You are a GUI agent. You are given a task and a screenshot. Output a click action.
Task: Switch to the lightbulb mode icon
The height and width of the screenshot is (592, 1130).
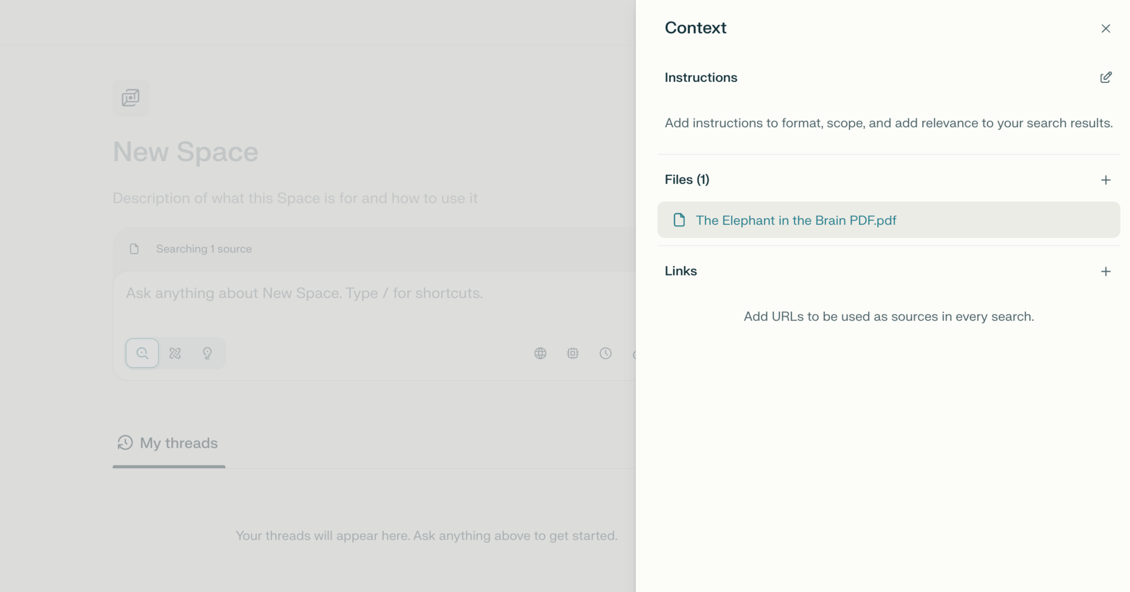click(207, 353)
